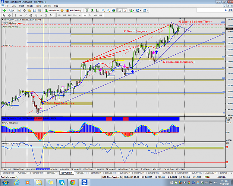
Task: Select the Fibonacci retracement tool
Action: (36, 15)
